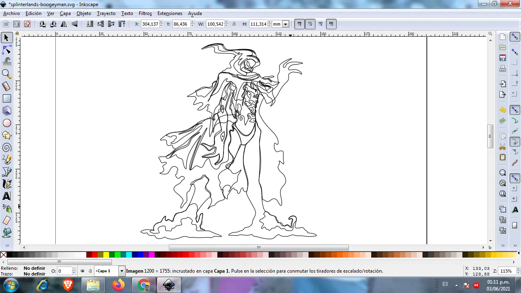
Task: Select the Spiral tool
Action: pyautogui.click(x=7, y=147)
